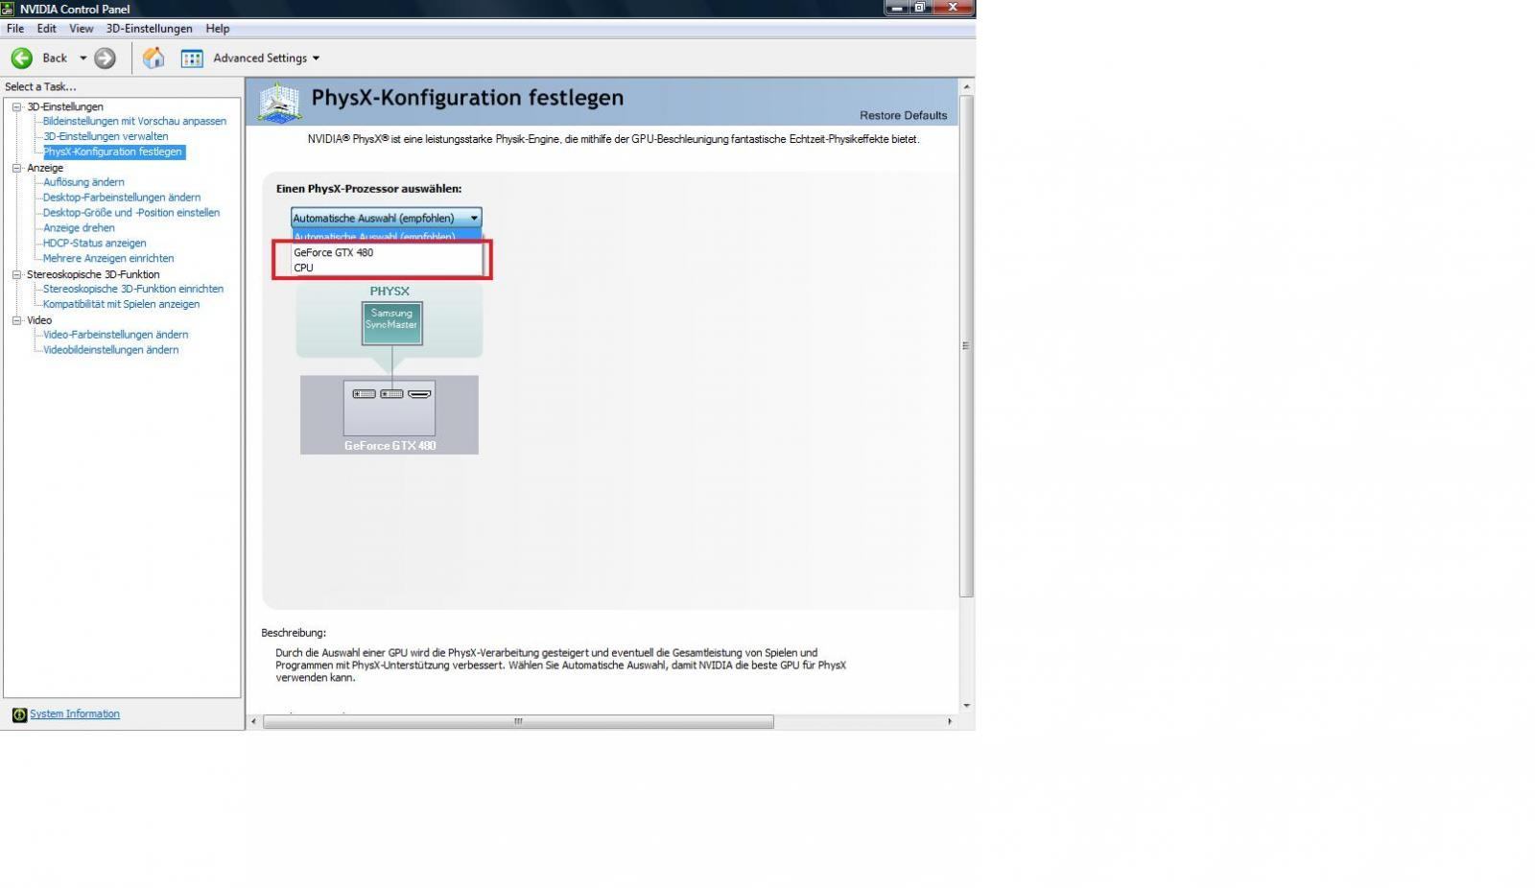Click the NVIDIA Control Panel title icon
Image resolution: width=1535 pixels, height=888 pixels.
pos(8,9)
